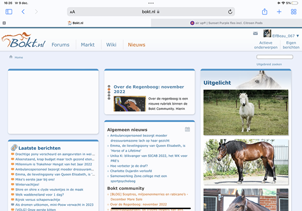Click the bokt.nl address bar
The height and width of the screenshot is (211, 302).
pos(151,12)
